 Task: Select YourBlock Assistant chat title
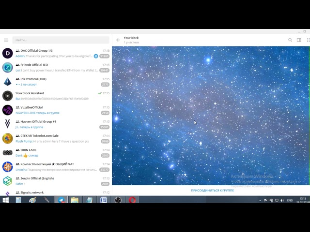click(x=30, y=93)
